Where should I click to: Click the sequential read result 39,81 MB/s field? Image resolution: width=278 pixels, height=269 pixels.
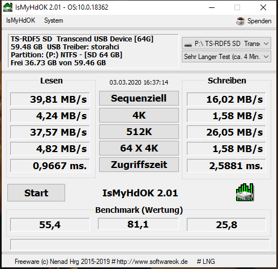50,99
